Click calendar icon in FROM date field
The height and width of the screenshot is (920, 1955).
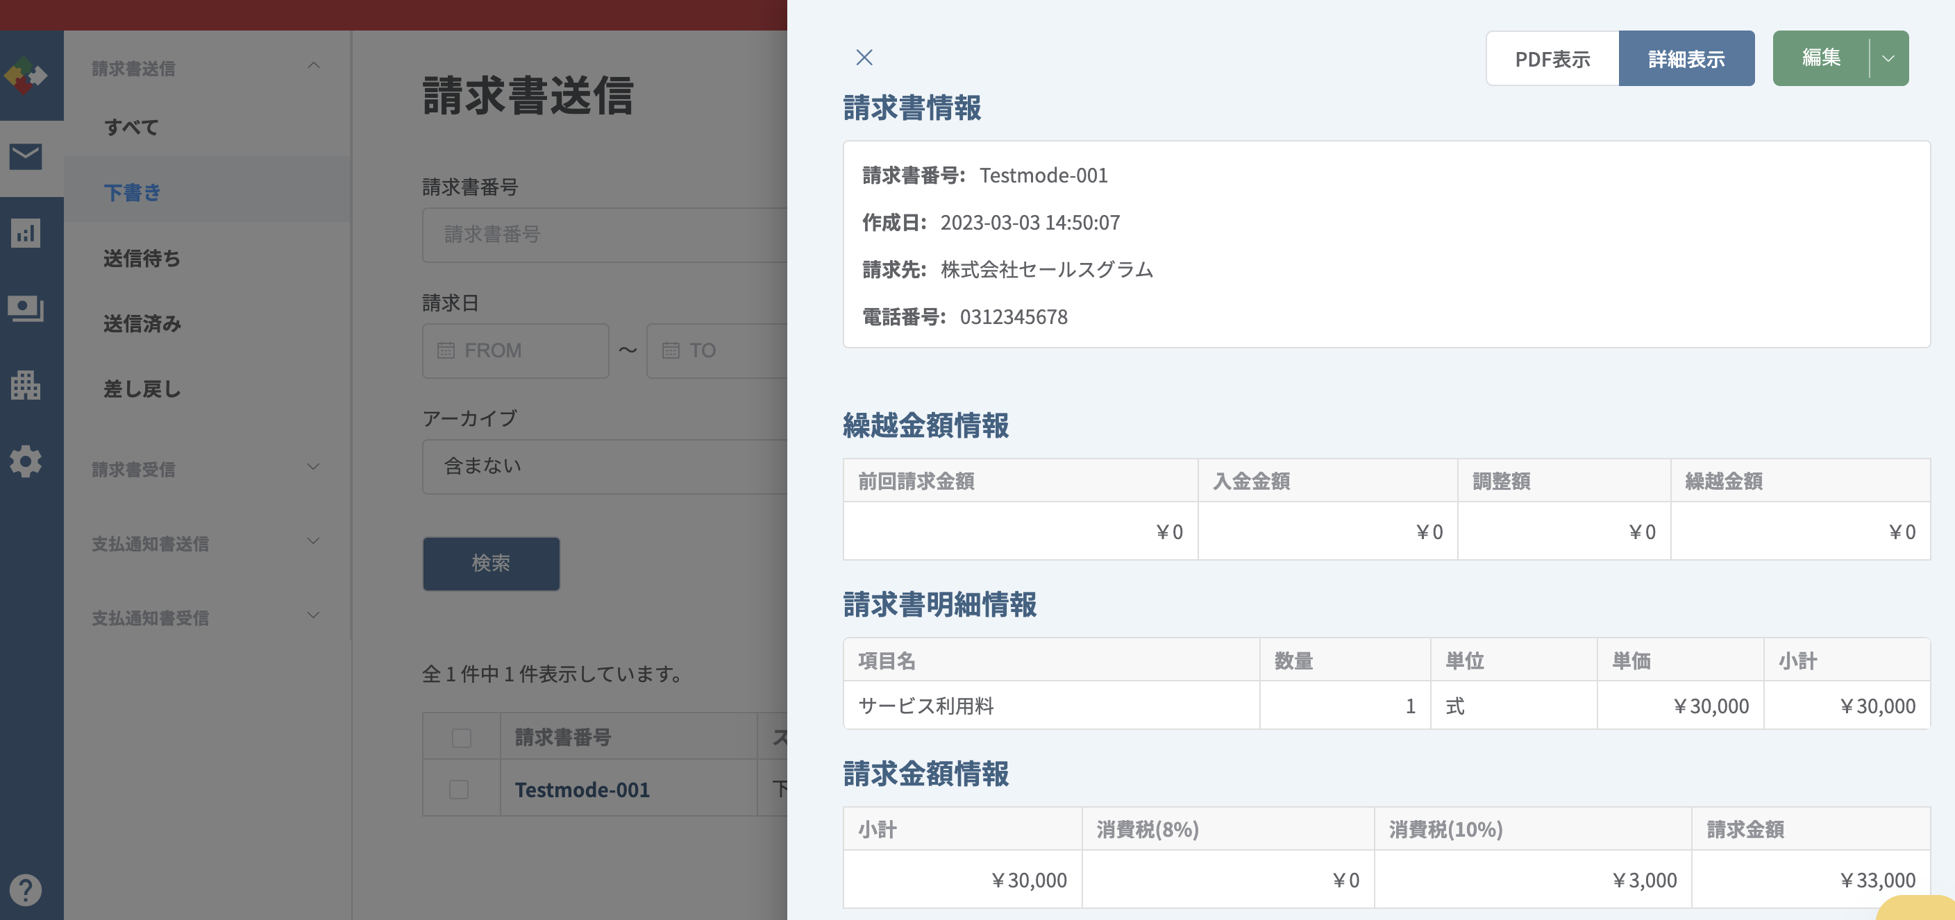pyautogui.click(x=446, y=350)
